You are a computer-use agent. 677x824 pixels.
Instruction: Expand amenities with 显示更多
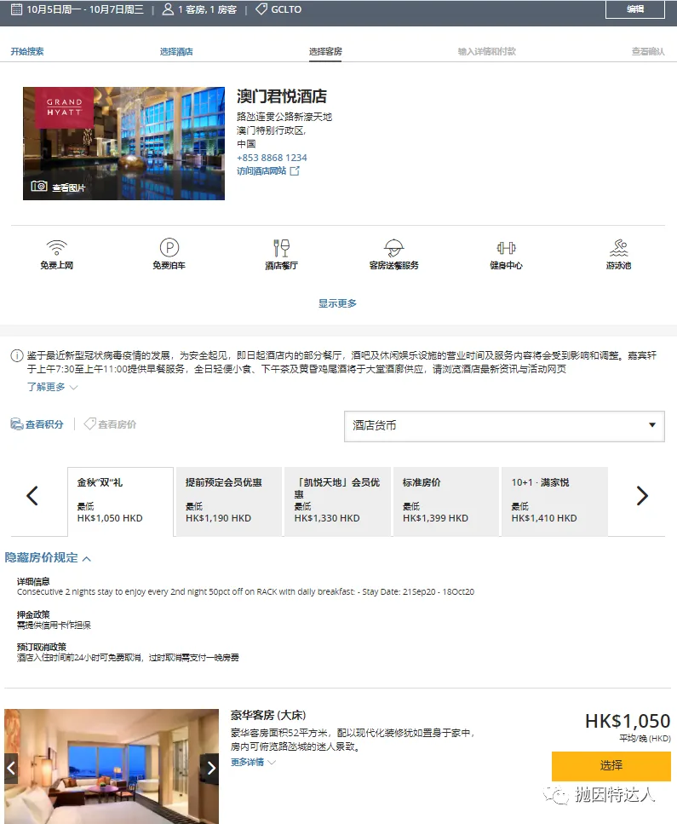[337, 303]
